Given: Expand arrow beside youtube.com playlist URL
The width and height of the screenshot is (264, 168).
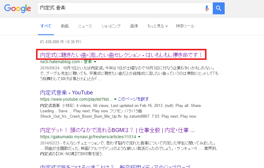Looking at the screenshot, I should click(x=115, y=99).
